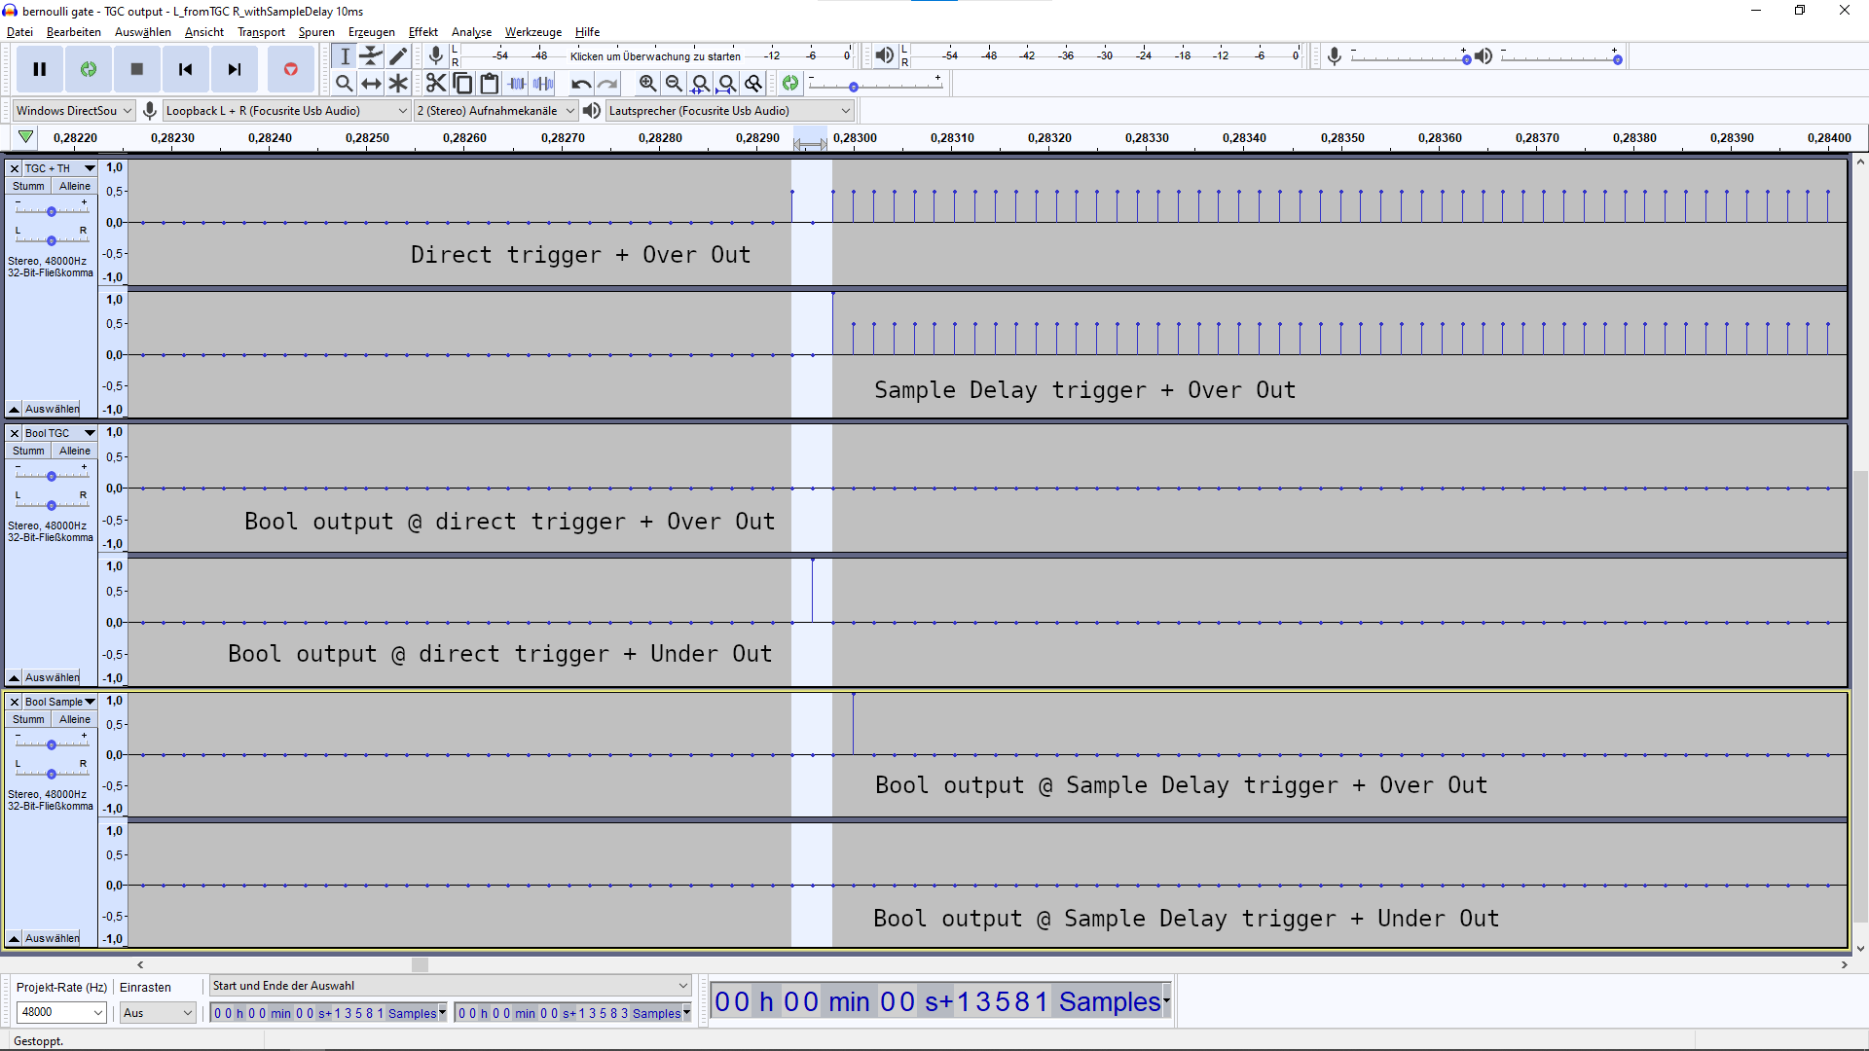Adjust the Bool TGC track pan slider
This screenshot has height=1051, width=1869.
52,504
